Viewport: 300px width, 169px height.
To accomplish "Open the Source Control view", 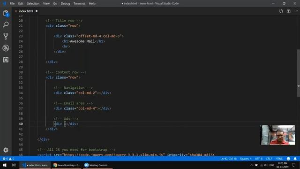I will tap(6, 36).
